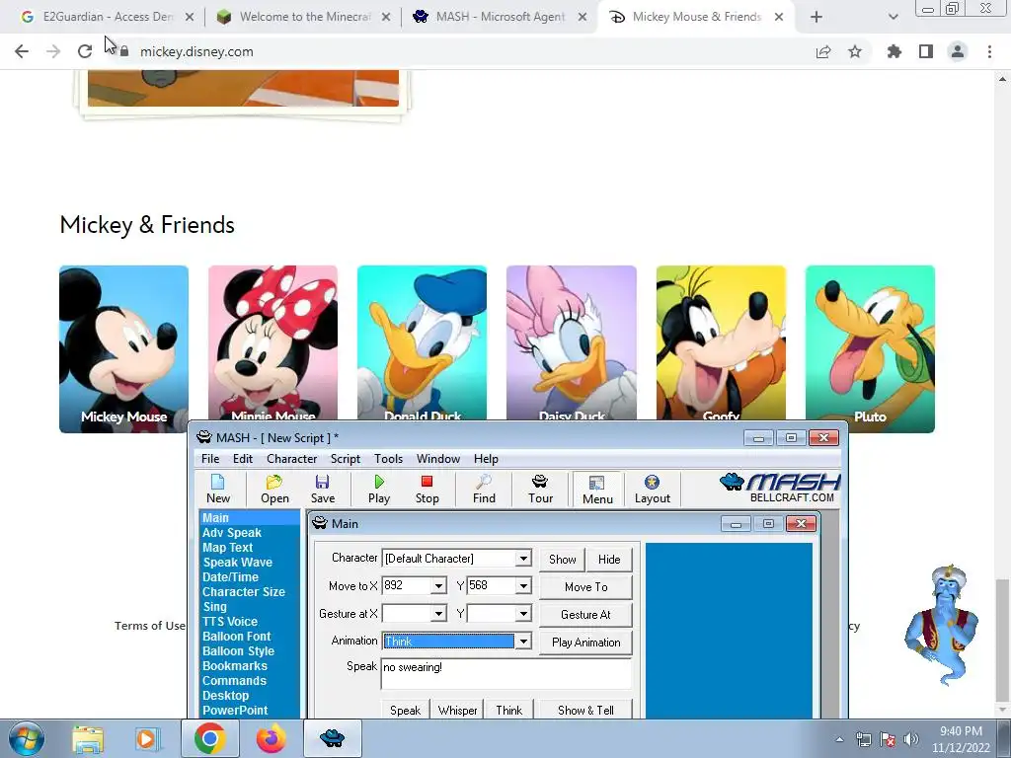Screen dimensions: 1011x758
Task: Reload the mickey.disney.com page
Action: [x=85, y=51]
